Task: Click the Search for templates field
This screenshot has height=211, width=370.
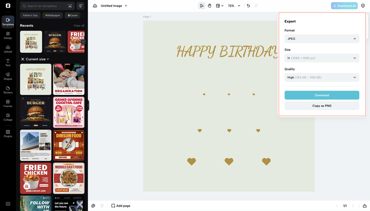Action: pyautogui.click(x=46, y=6)
